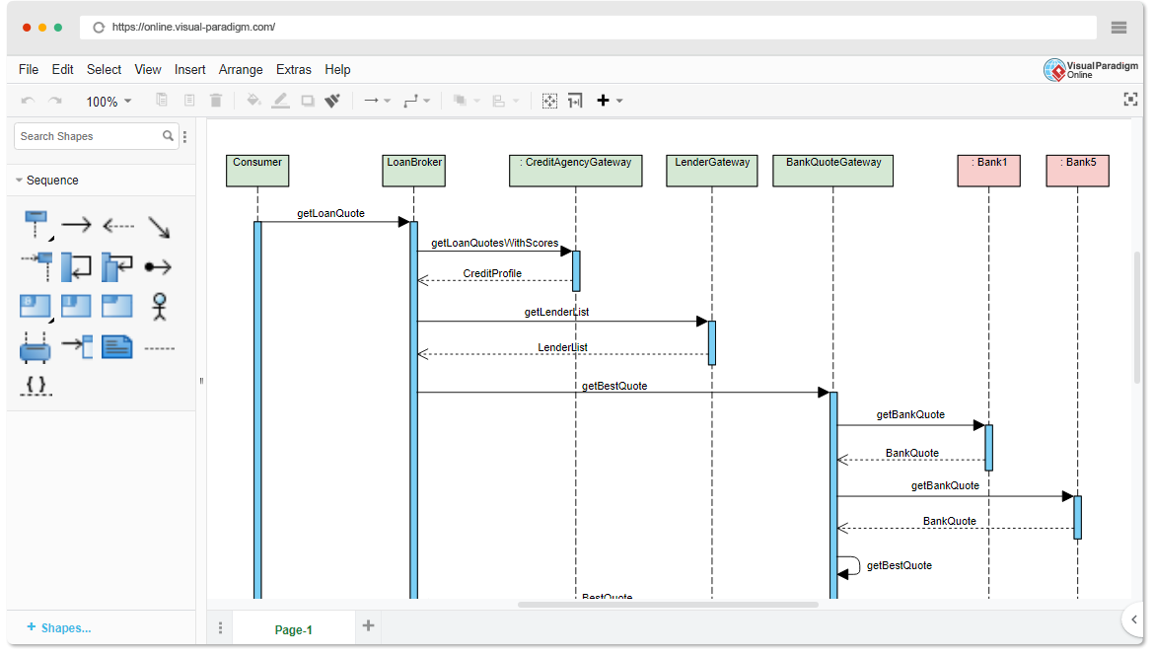Select the dashed Return Message shape
This screenshot has width=1154, height=656.
(x=118, y=225)
